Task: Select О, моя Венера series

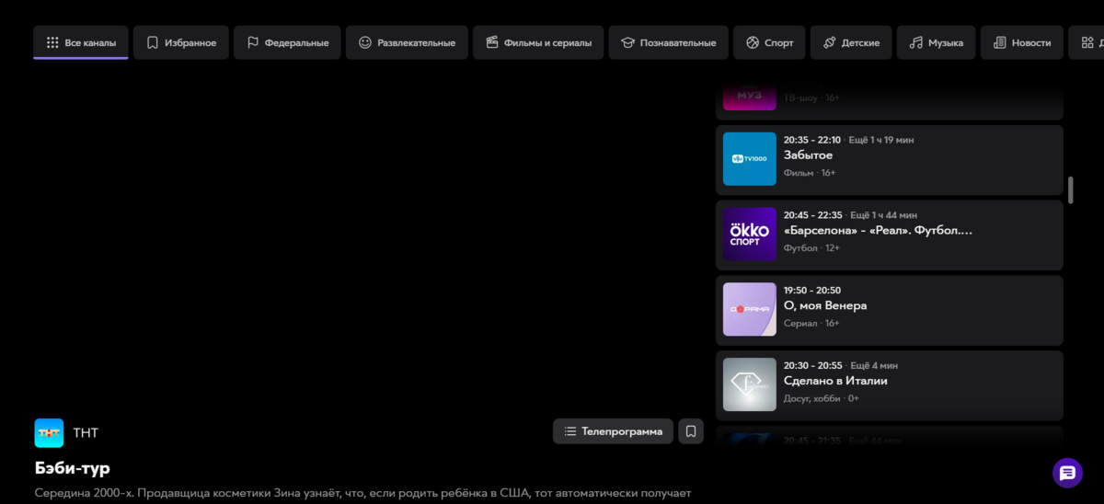Action: pyautogui.click(x=825, y=305)
